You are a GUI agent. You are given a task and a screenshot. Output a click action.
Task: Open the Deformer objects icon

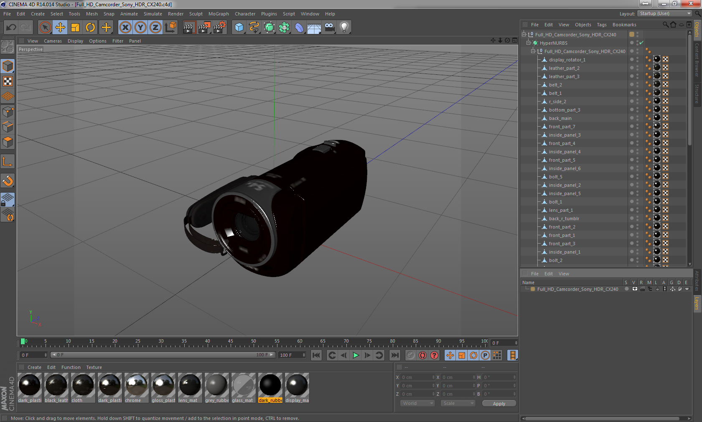(299, 28)
